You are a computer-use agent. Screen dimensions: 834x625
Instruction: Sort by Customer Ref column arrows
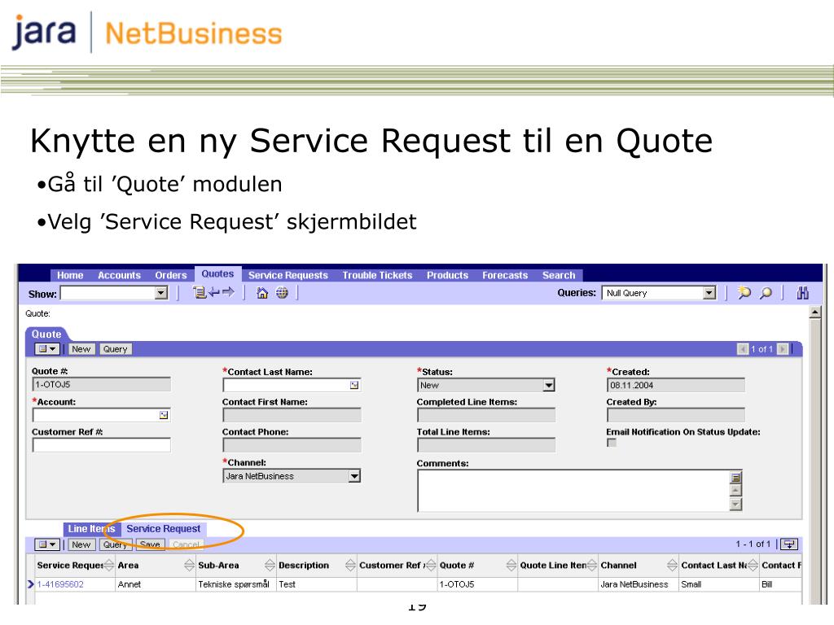tap(431, 565)
